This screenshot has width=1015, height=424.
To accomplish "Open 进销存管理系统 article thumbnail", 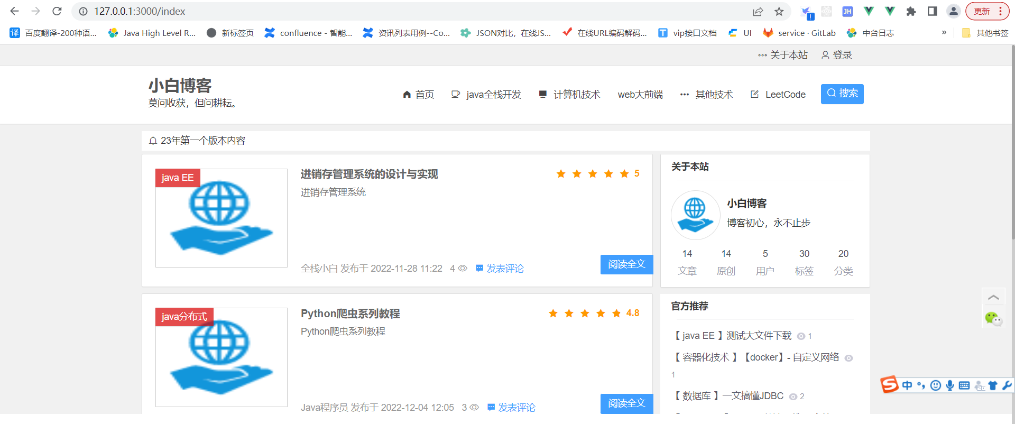I will 222,218.
